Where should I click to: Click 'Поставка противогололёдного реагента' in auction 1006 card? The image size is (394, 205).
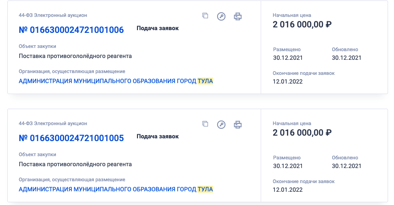click(x=75, y=56)
